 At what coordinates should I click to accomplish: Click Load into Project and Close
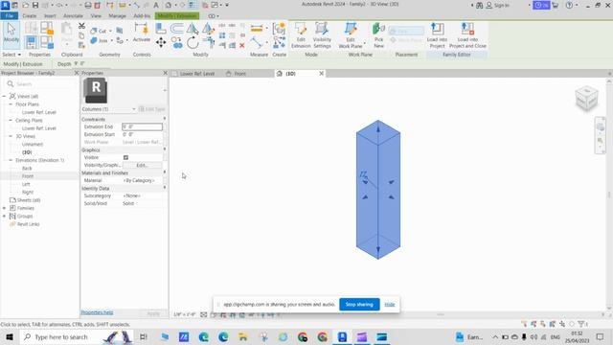point(467,34)
